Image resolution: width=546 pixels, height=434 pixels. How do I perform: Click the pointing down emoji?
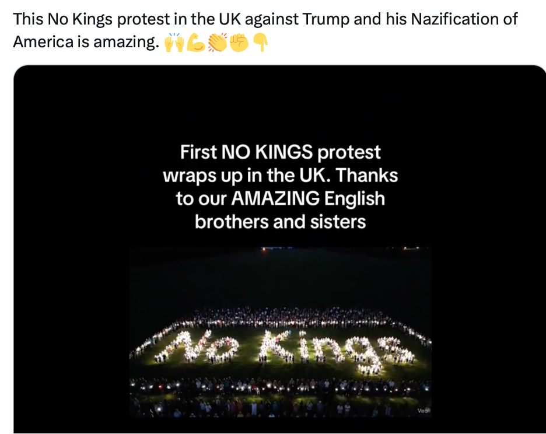click(x=260, y=43)
